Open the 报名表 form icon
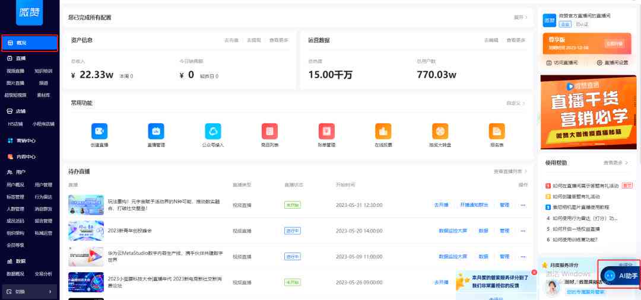Screen dimensions: 641x300 (497, 132)
